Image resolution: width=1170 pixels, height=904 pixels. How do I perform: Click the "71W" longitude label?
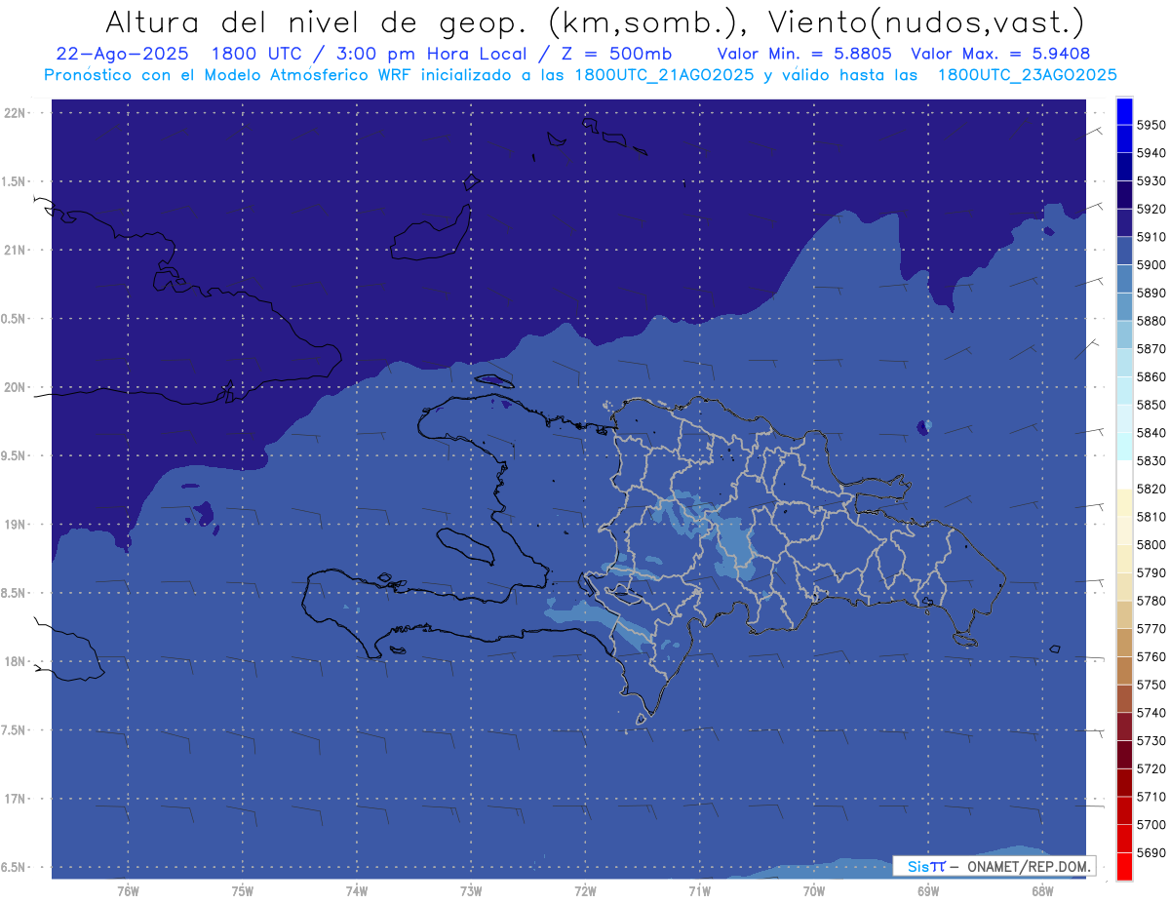699,890
